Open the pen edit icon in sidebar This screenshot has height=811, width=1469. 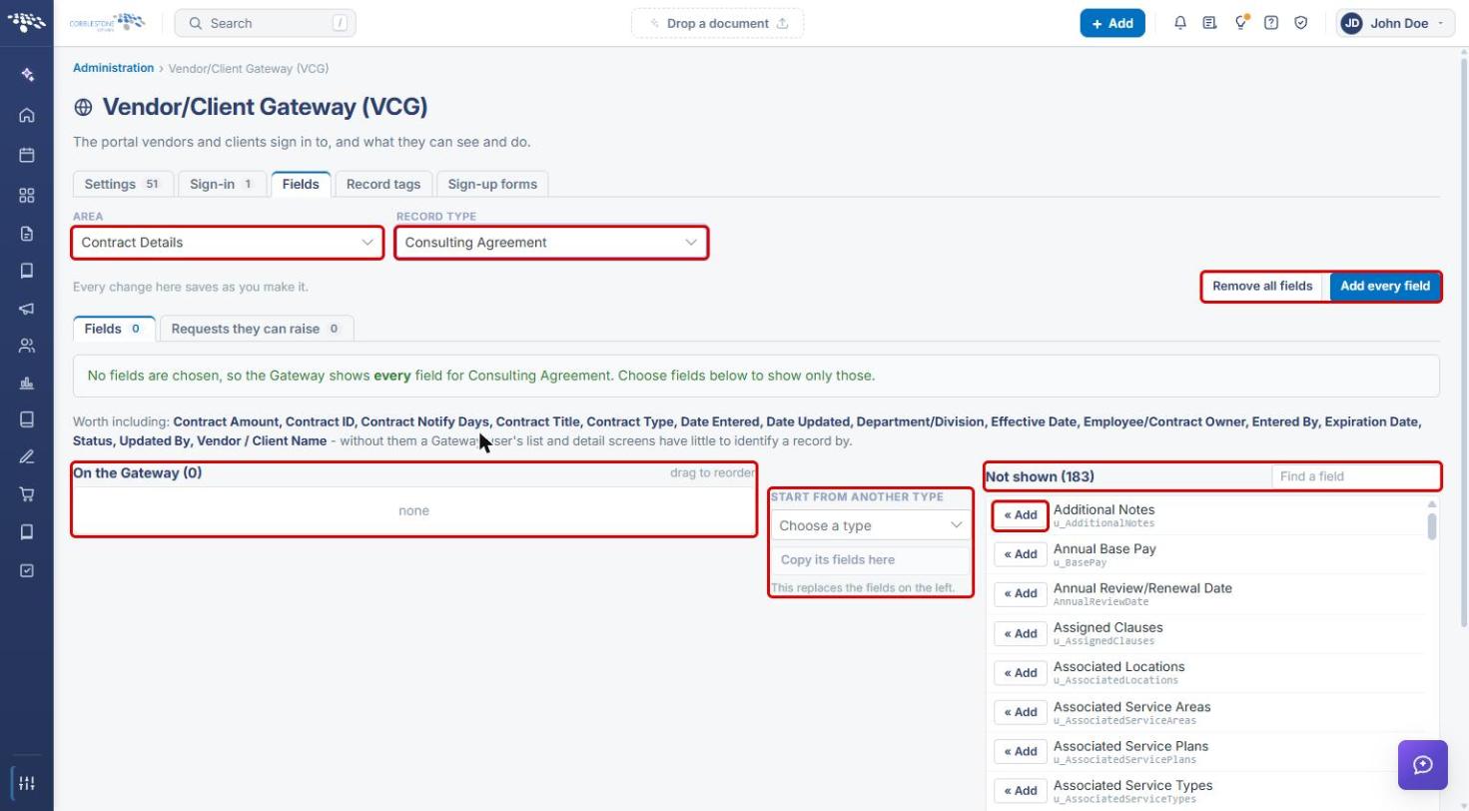(27, 457)
